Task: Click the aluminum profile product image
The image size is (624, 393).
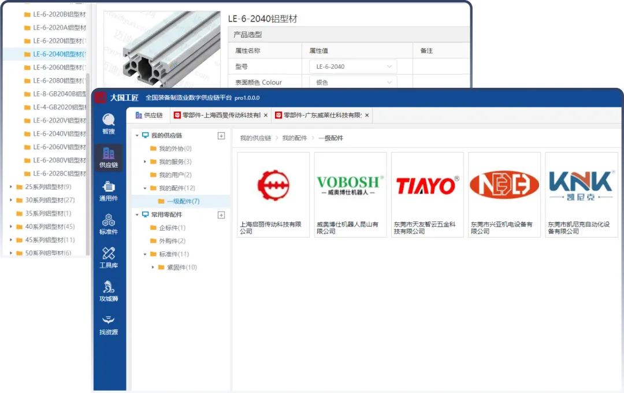Action: 162,49
